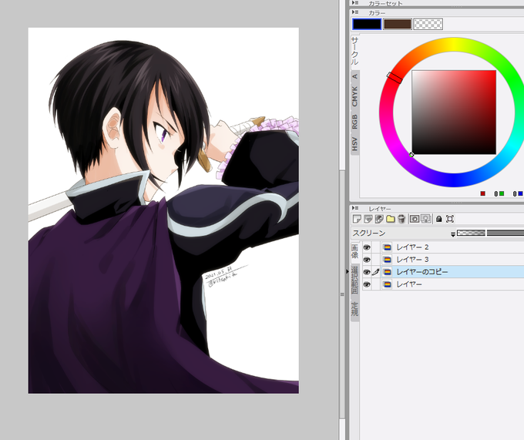The image size is (524, 440).
Task: Switch to the サークル color tab
Action: pyautogui.click(x=354, y=51)
